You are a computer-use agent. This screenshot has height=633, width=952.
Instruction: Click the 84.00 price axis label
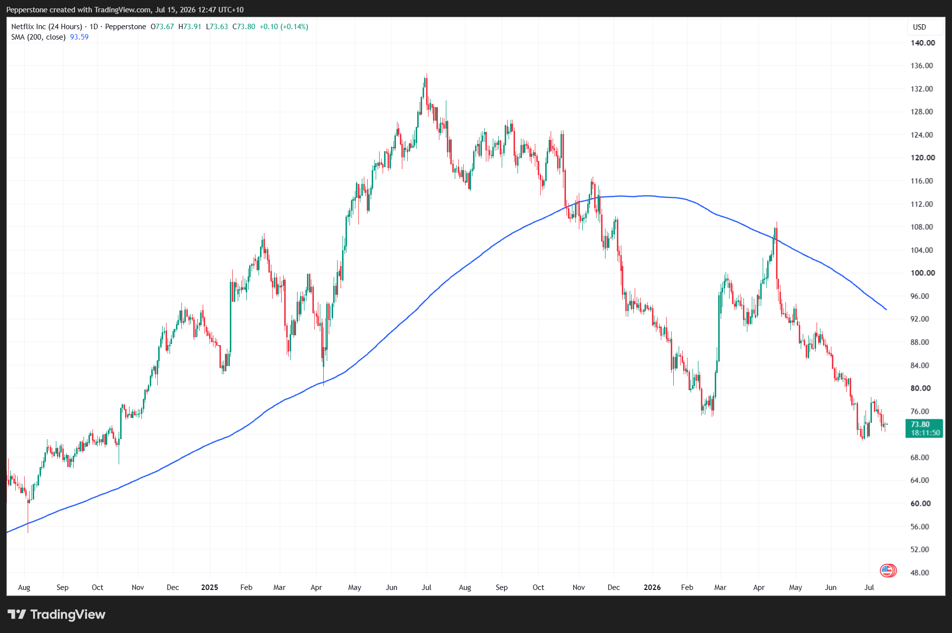(x=920, y=365)
